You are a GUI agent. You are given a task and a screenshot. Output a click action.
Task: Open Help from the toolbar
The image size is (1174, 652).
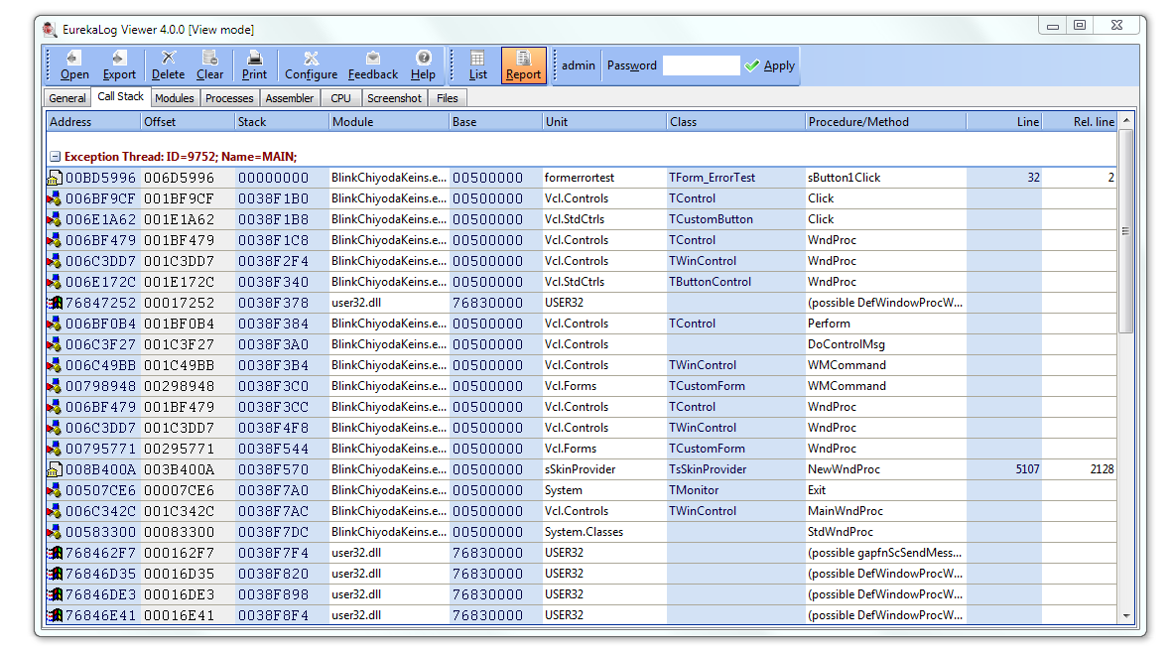tap(423, 65)
